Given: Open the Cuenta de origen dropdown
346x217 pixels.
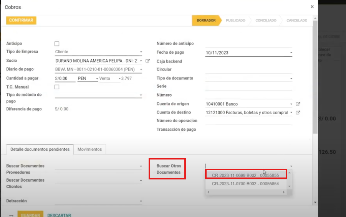Looking at the screenshot, I should pos(291,104).
